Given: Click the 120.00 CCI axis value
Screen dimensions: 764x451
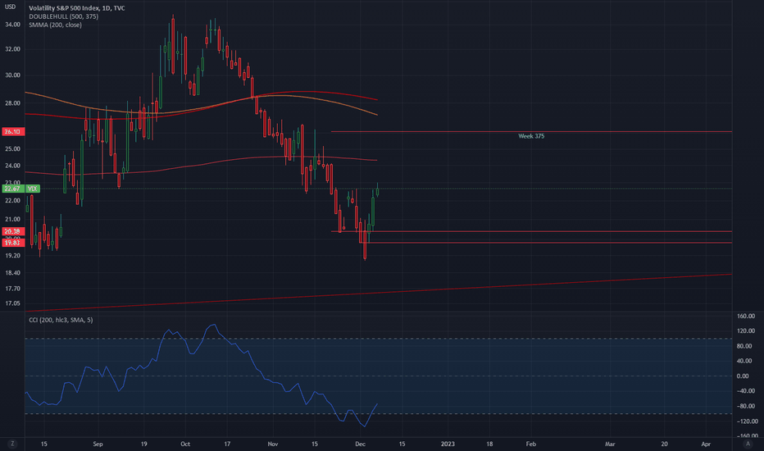Looking at the screenshot, I should (746, 331).
